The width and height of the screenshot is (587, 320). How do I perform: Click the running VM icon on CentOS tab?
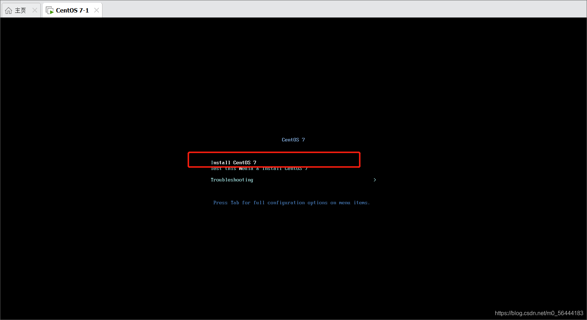(50, 10)
